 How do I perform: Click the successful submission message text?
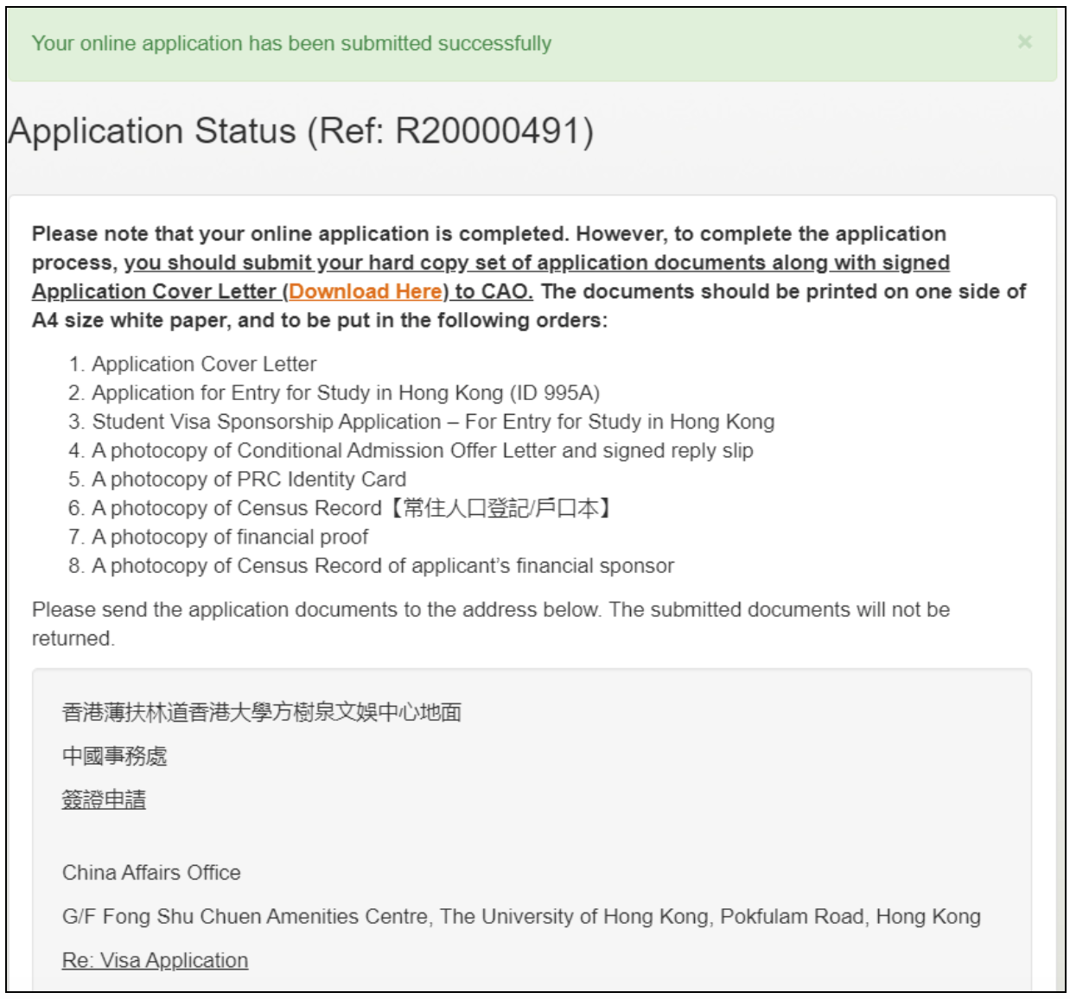(291, 43)
